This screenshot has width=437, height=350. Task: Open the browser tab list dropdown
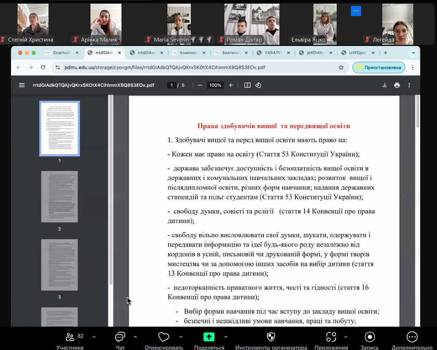point(413,53)
